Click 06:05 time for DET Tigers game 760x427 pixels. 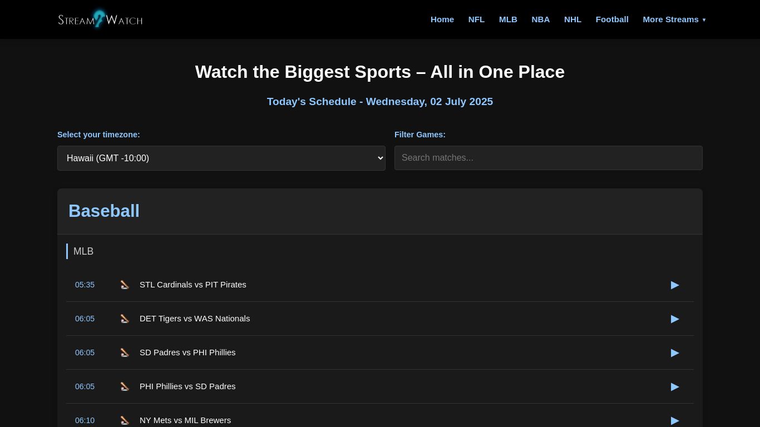click(x=85, y=319)
